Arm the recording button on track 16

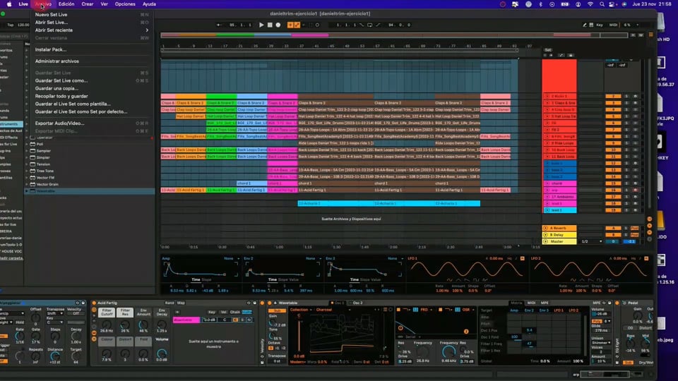(x=635, y=190)
